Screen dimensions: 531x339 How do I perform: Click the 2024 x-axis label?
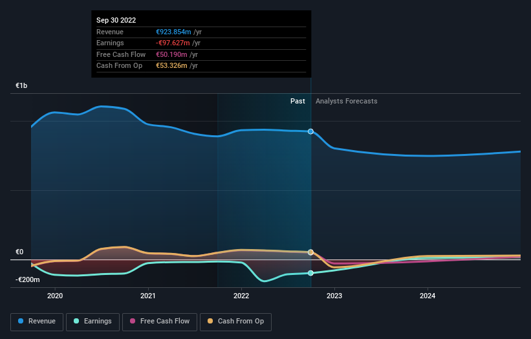tap(428, 296)
